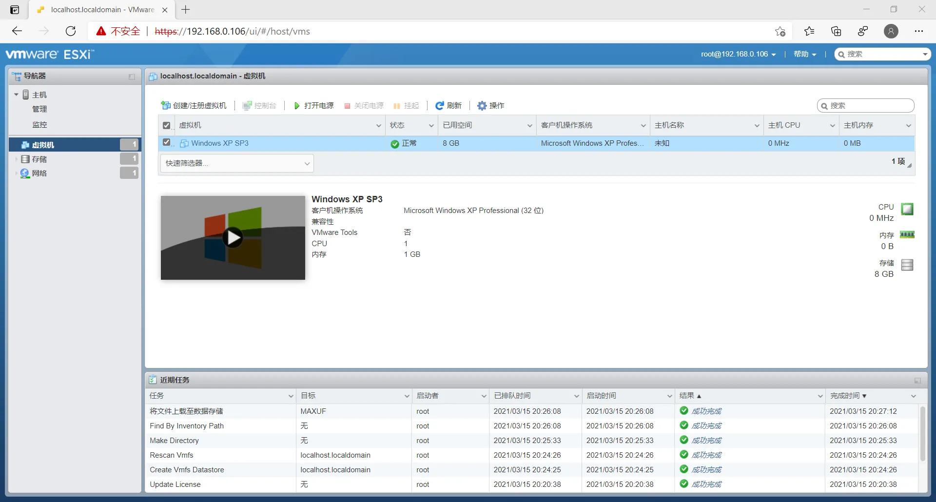
Task: Open the top search box dropdown arrow
Action: click(x=925, y=54)
